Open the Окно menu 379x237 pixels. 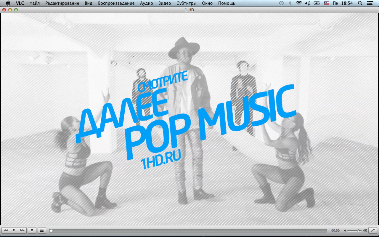[207, 3]
